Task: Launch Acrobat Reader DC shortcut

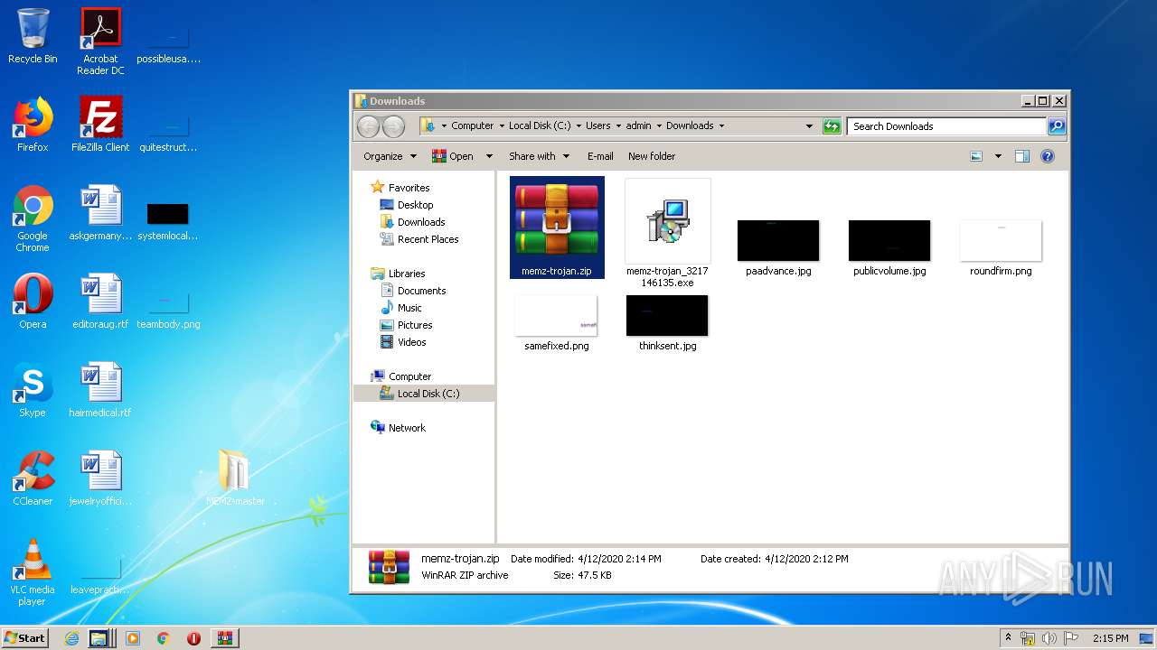Action: pyautogui.click(x=100, y=41)
